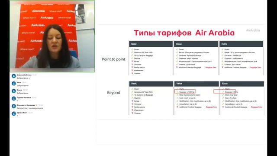Click Felix's 'Добрый день' message
The width and height of the screenshot is (277, 156).
point(23,86)
